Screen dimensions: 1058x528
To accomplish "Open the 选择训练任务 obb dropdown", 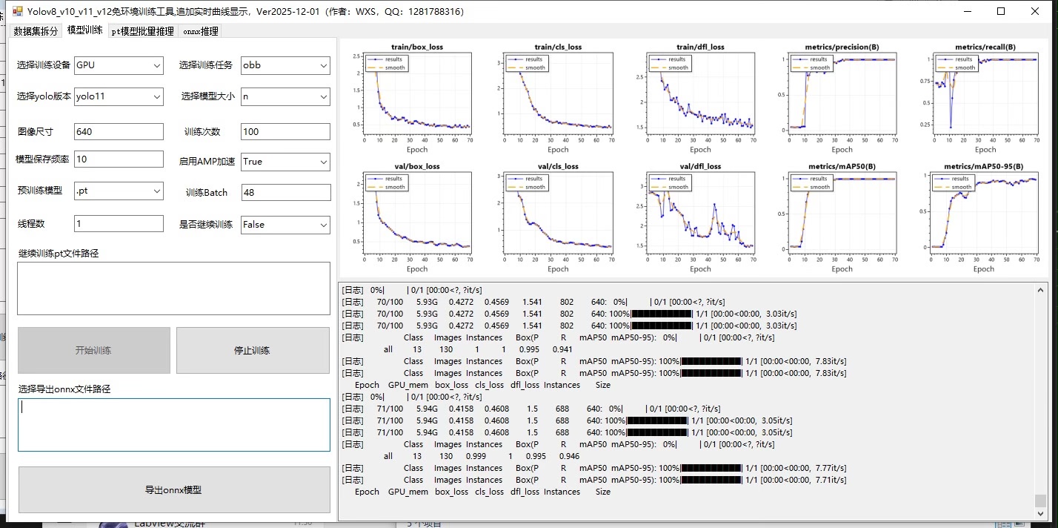I will coord(285,65).
